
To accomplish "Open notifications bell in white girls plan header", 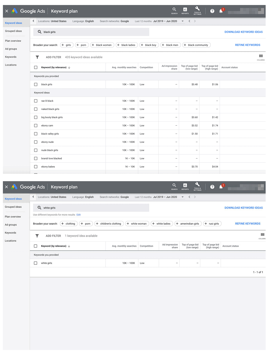I will coord(221,187).
